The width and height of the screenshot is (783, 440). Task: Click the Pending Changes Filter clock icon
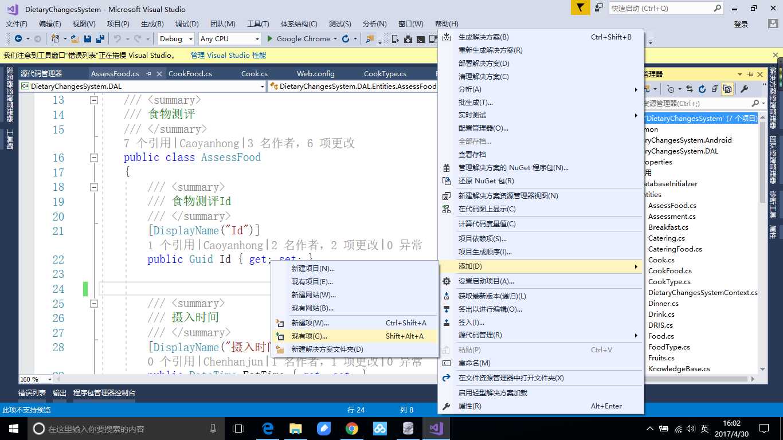pos(671,89)
